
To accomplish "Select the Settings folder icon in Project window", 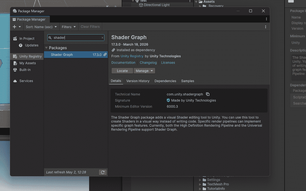I will [x=204, y=180].
